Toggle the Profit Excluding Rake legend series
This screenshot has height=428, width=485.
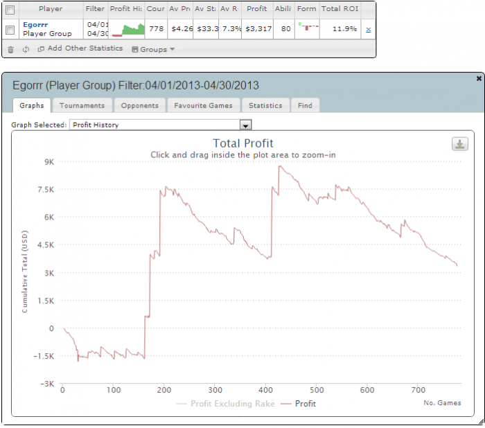coord(225,404)
